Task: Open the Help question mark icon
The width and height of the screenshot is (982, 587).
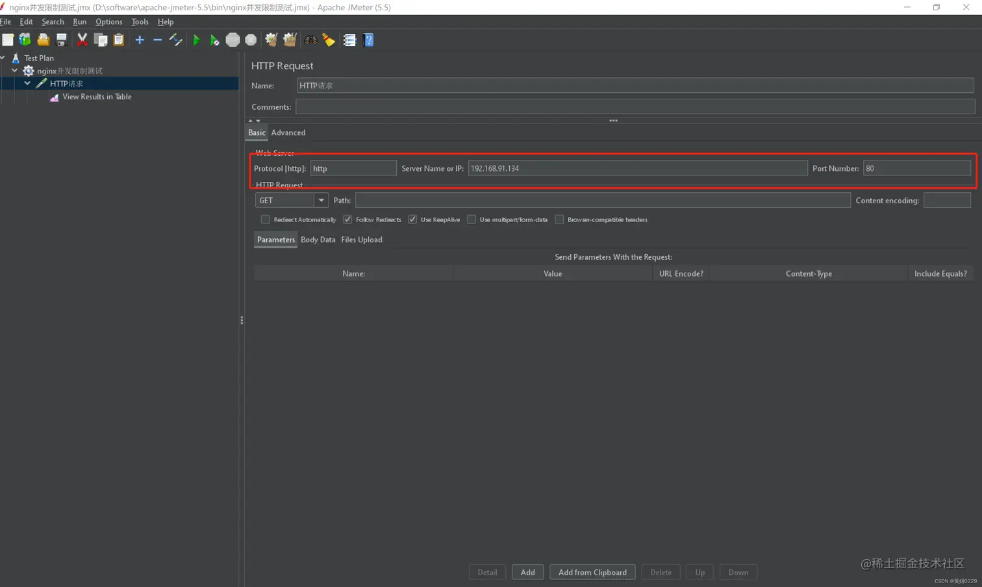Action: 368,40
